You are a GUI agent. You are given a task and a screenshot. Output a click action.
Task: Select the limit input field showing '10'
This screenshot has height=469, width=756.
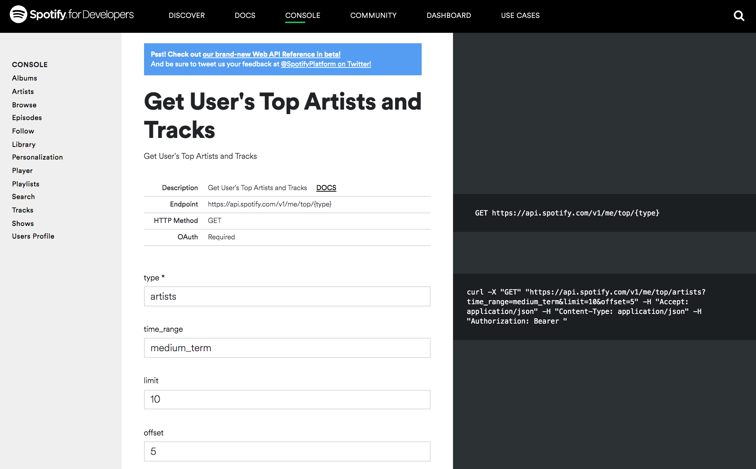pyautogui.click(x=287, y=399)
